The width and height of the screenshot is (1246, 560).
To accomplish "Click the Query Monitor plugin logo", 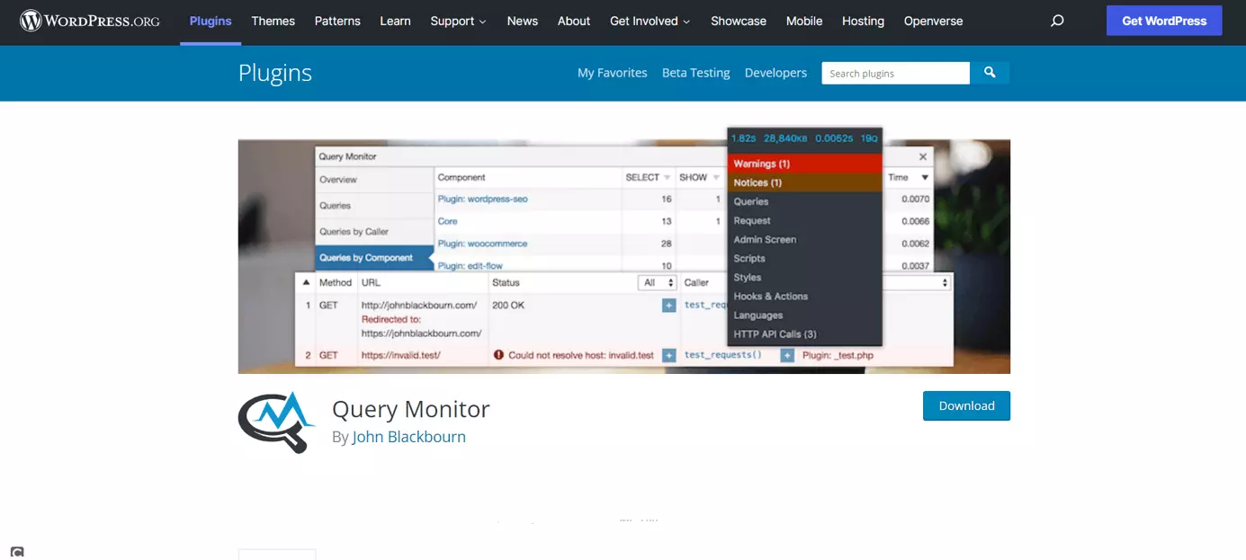I will [x=276, y=422].
